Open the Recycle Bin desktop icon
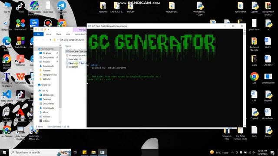Viewport: 278px width, 156px height. click(7, 25)
